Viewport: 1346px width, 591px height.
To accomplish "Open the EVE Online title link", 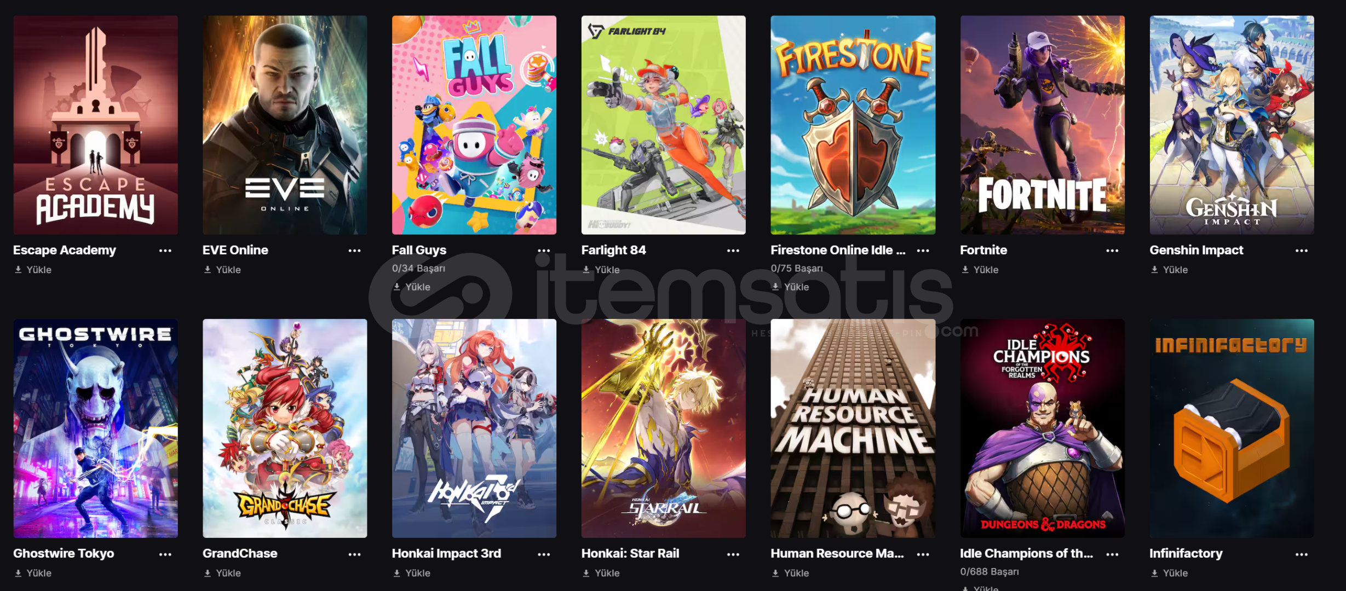I will point(235,250).
